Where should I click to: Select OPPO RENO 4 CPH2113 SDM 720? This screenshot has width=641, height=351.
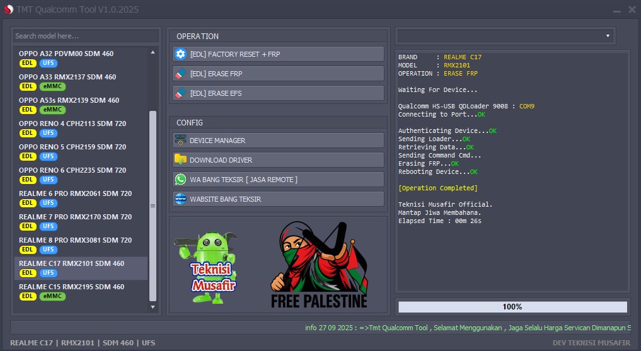coord(81,128)
